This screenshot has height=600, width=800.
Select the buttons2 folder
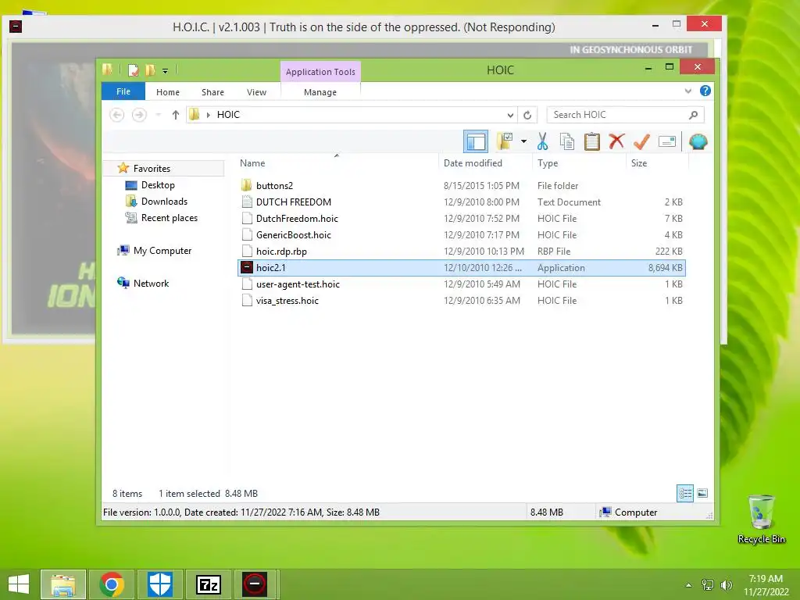(461, 186)
